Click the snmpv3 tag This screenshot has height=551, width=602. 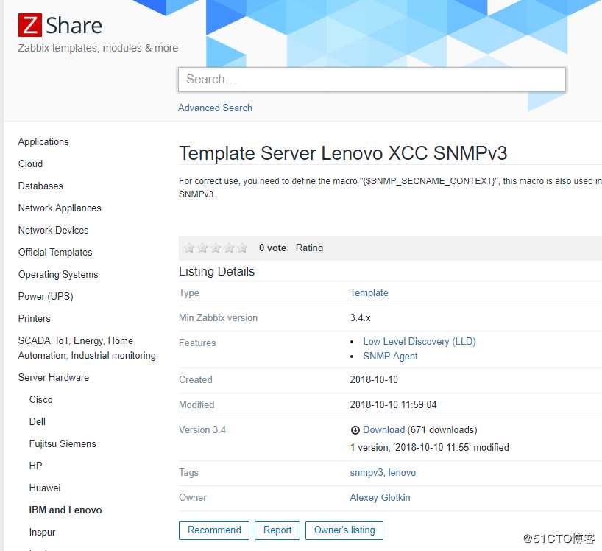(366, 473)
